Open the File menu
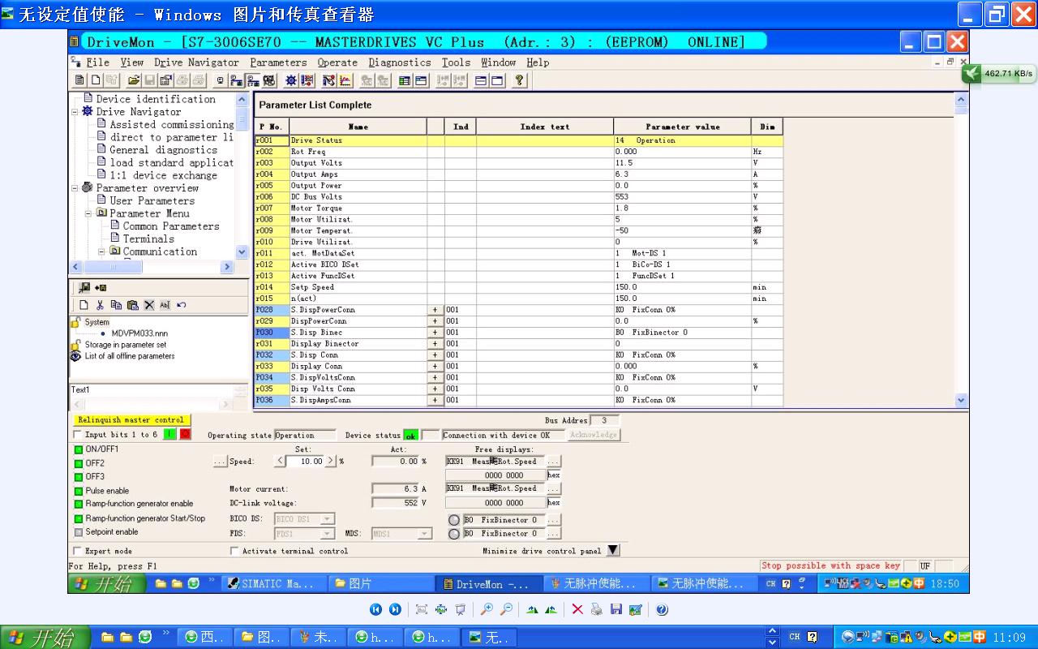Image resolution: width=1038 pixels, height=649 pixels. [x=97, y=62]
